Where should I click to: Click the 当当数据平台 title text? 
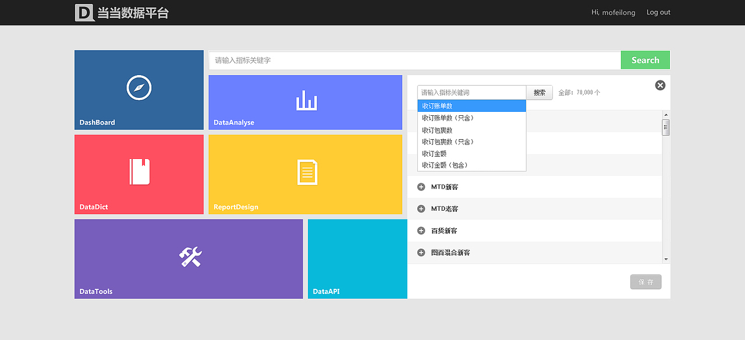coord(133,12)
